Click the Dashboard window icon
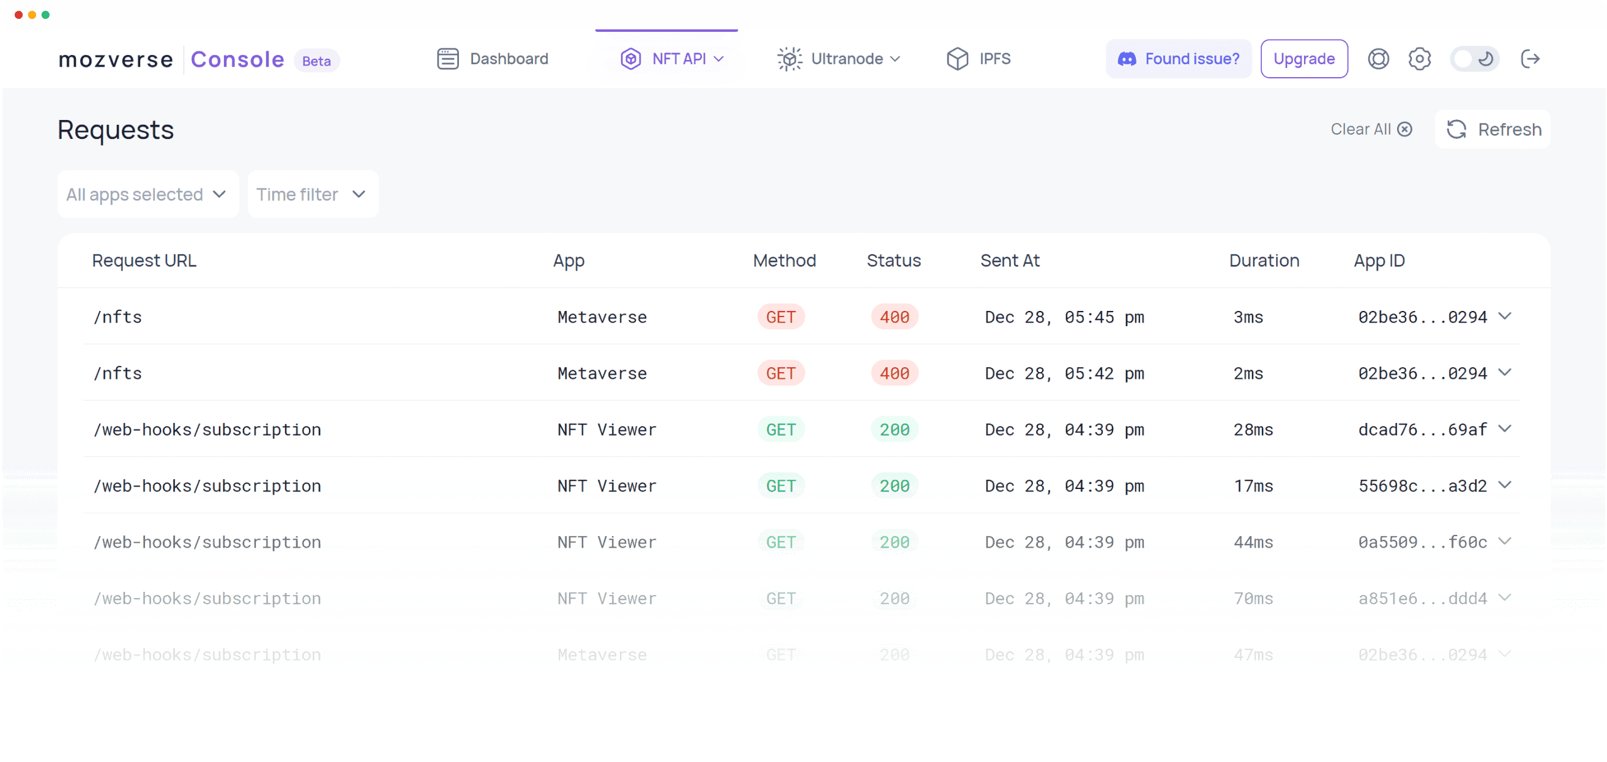Viewport: 1607px width, 762px height. click(447, 59)
